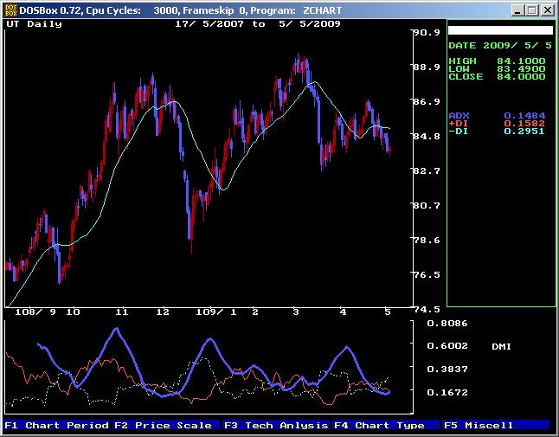Open F1 Chart Period menu
The height and width of the screenshot is (437, 559).
coord(57,425)
